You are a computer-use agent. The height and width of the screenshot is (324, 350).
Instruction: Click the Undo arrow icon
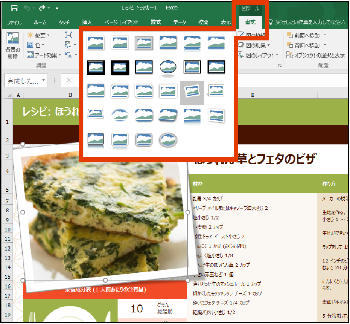tap(27, 8)
